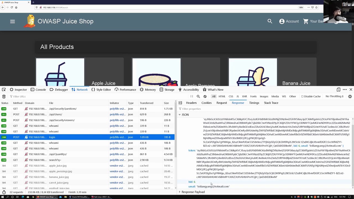Clear network log with trash icon

(x=4, y=96)
